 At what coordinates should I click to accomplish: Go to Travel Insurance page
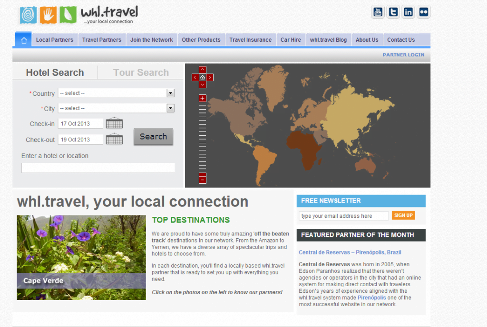[x=251, y=40]
